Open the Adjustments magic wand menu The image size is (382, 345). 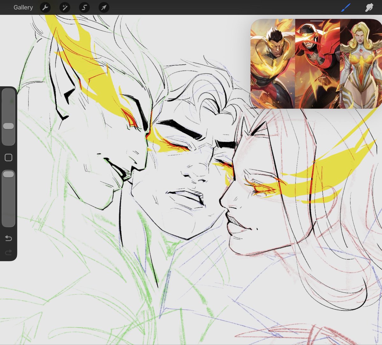(65, 7)
